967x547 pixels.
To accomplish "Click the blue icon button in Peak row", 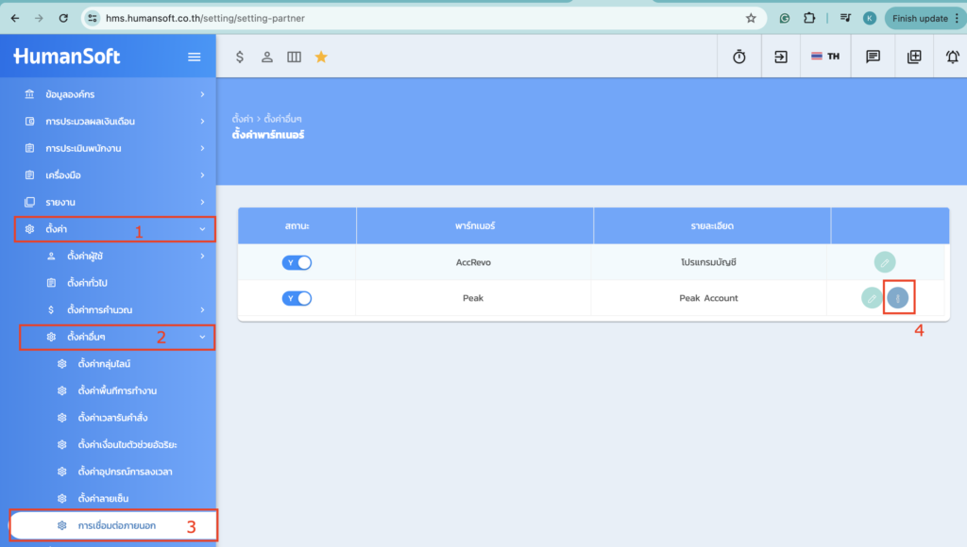I will pyautogui.click(x=898, y=298).
